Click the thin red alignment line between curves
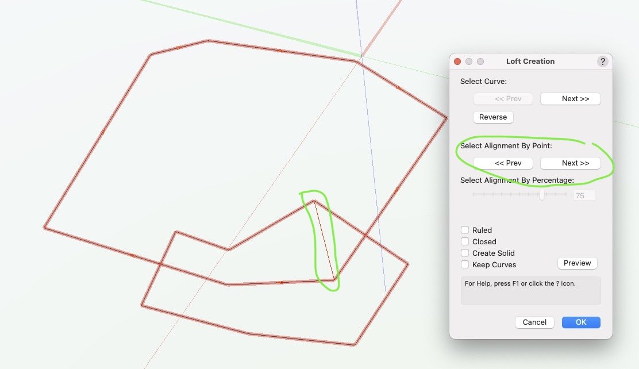 [x=324, y=241]
